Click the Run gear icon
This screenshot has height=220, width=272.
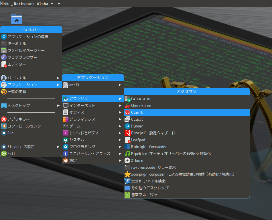click(4, 133)
